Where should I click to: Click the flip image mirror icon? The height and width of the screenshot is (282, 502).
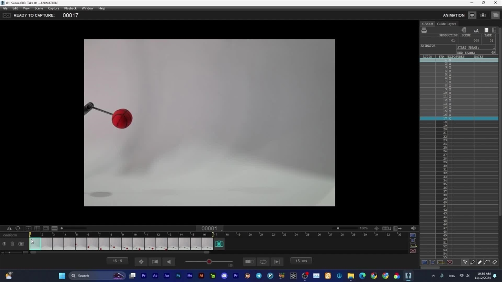tap(9, 228)
